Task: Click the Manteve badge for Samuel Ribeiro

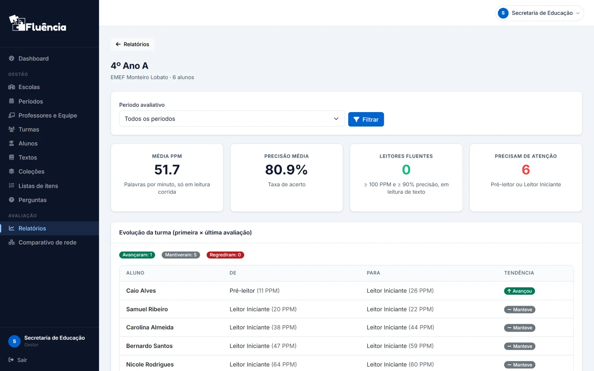Action: [520, 309]
